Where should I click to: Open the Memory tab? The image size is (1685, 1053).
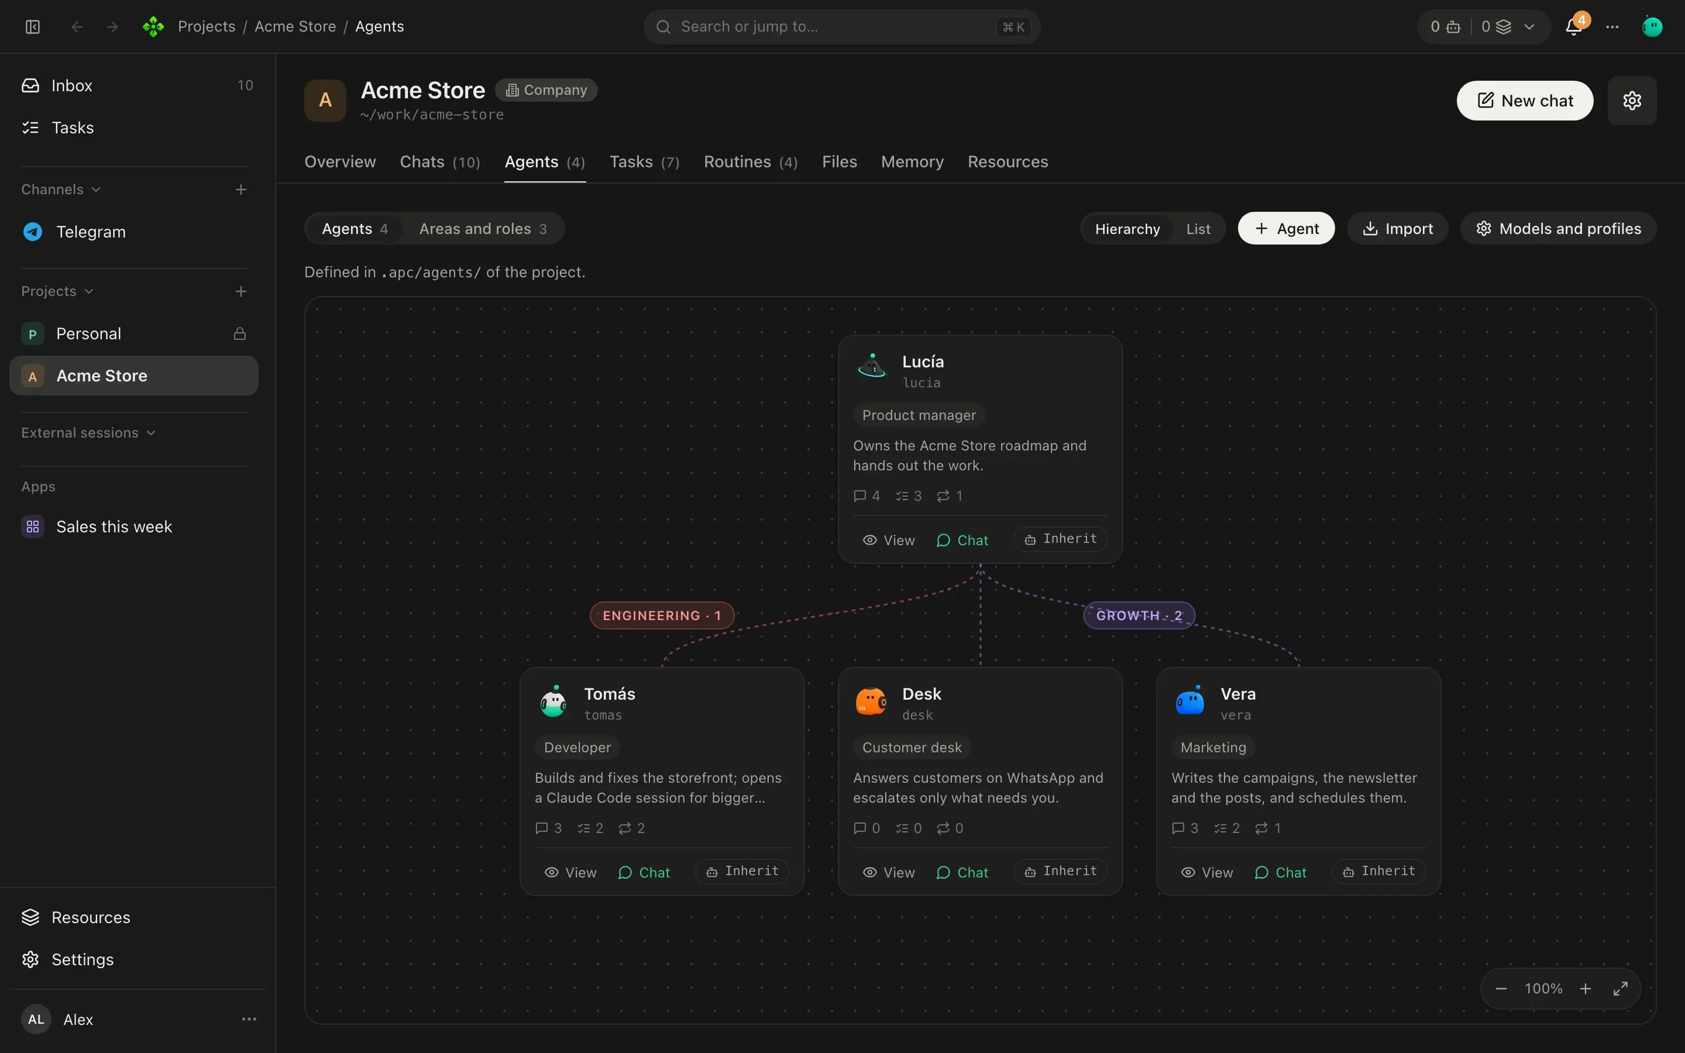pyautogui.click(x=912, y=161)
